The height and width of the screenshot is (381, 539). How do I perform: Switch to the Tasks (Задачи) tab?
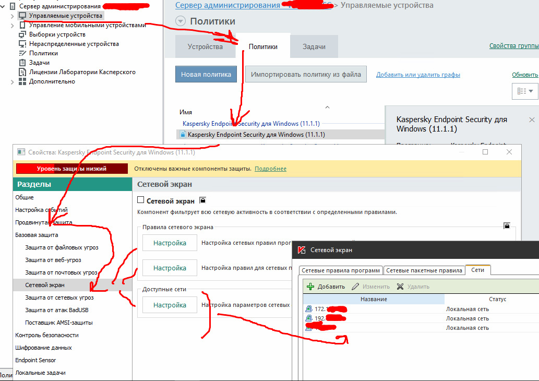pyautogui.click(x=314, y=46)
